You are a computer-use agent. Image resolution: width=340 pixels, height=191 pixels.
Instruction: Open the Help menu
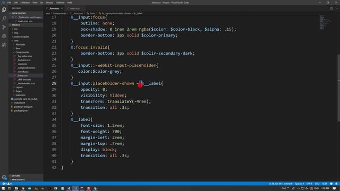[x=70, y=3]
